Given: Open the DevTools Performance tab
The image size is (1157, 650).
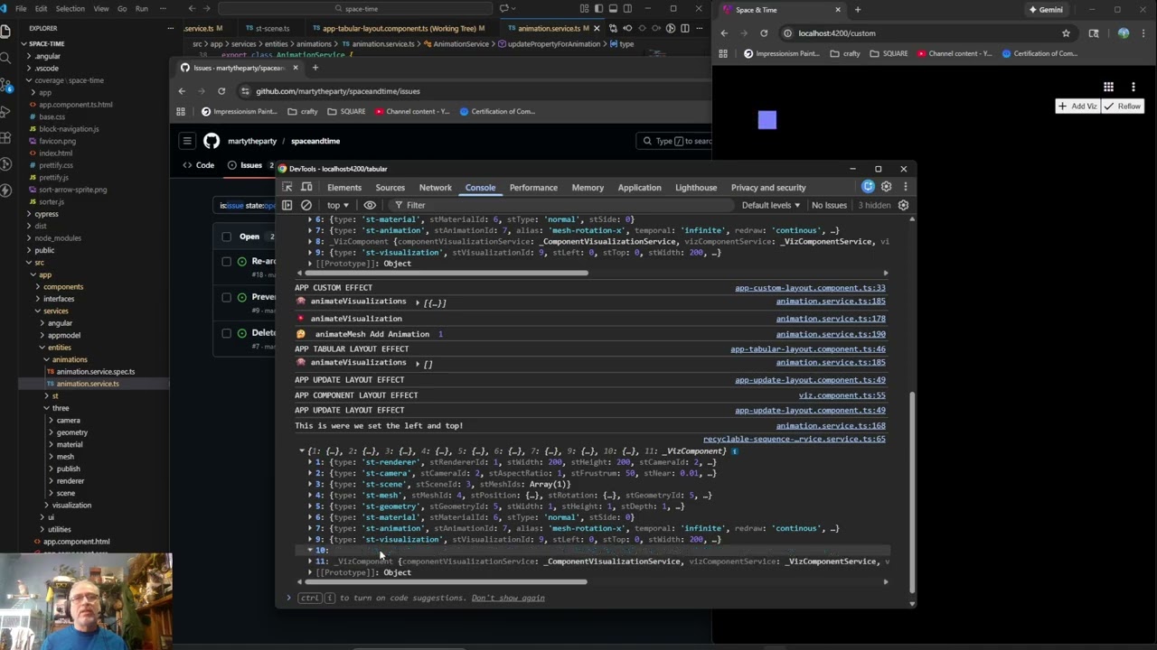Looking at the screenshot, I should point(533,188).
